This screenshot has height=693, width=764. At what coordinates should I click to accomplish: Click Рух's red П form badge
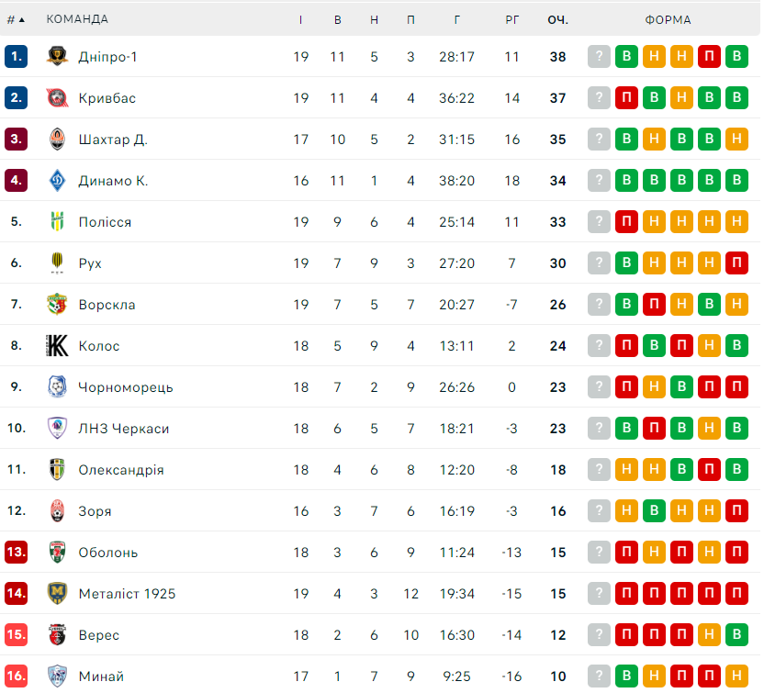(x=736, y=263)
